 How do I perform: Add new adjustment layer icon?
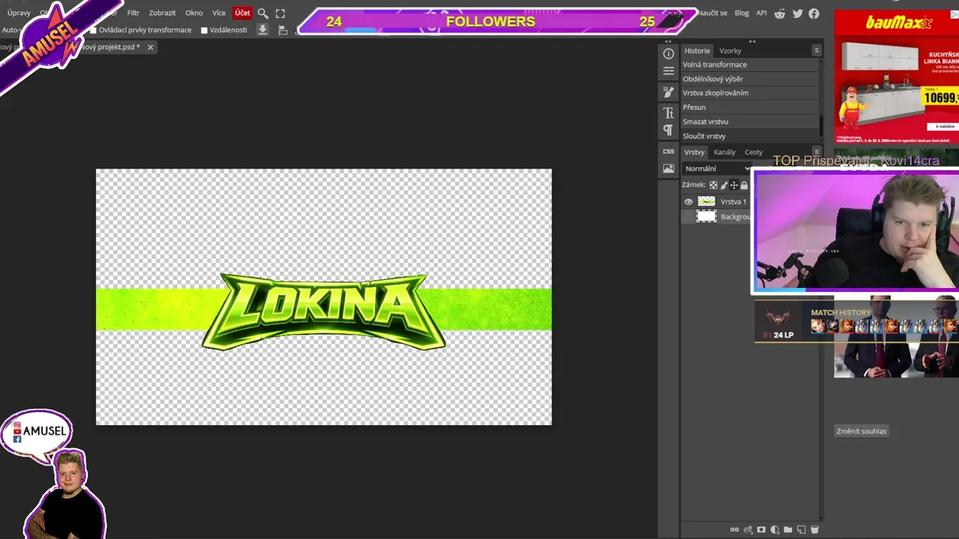(x=775, y=530)
